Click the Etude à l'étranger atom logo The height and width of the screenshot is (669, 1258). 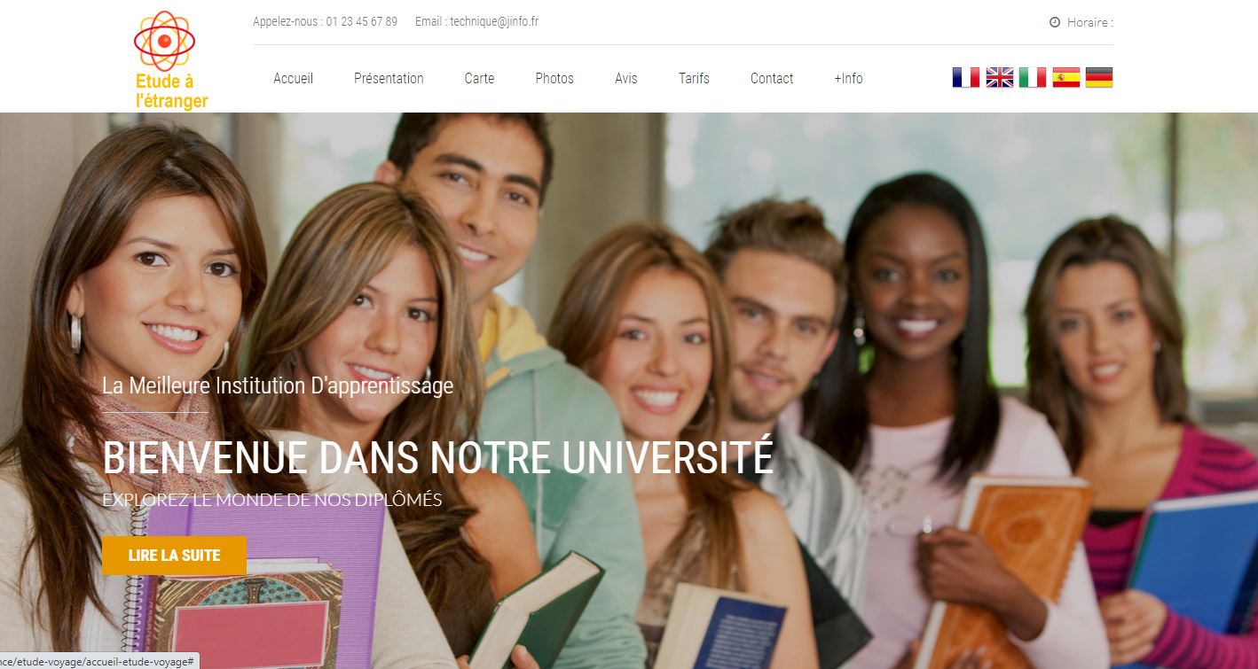click(x=171, y=59)
